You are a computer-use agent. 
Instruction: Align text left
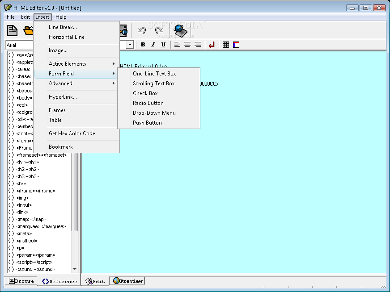[x=177, y=45]
